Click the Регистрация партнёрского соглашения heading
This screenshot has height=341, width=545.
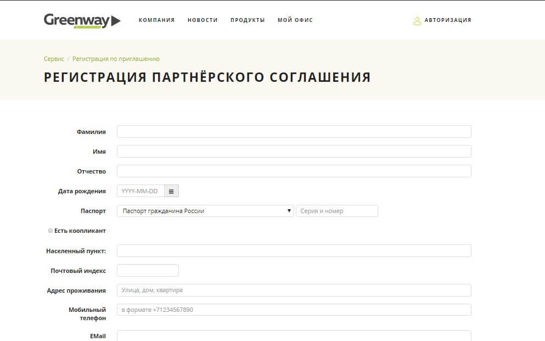(x=207, y=77)
